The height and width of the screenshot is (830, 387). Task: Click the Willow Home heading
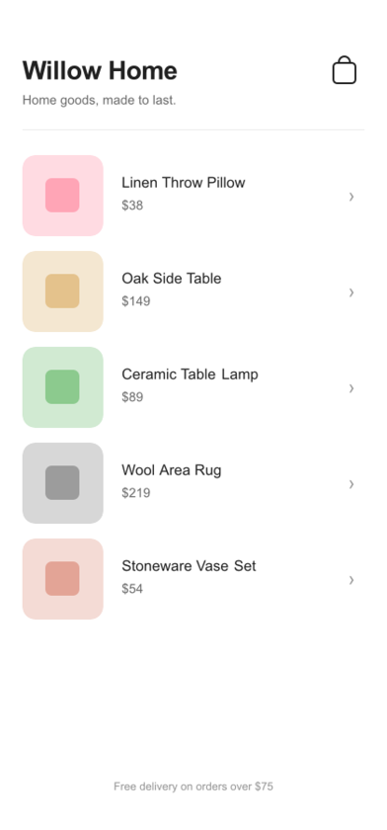100,70
